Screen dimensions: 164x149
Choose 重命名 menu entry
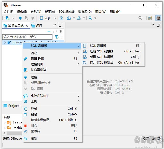[x=52, y=131]
